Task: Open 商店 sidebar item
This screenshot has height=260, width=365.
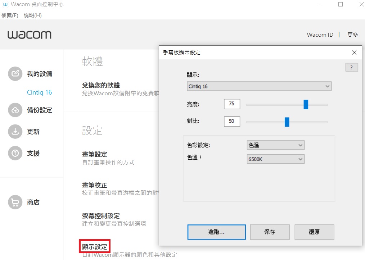Action: [33, 202]
